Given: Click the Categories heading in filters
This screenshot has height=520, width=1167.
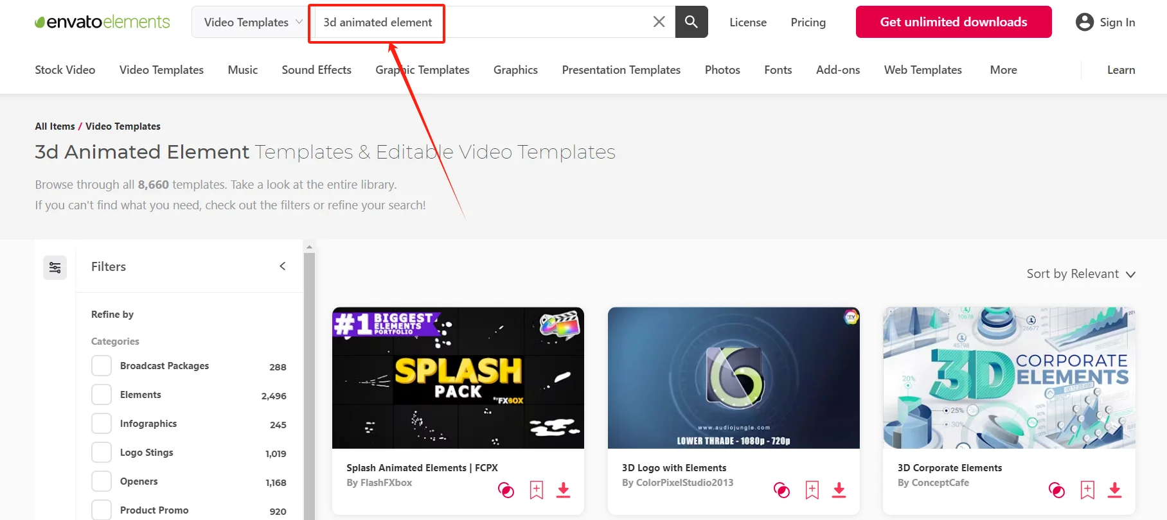Looking at the screenshot, I should [115, 342].
